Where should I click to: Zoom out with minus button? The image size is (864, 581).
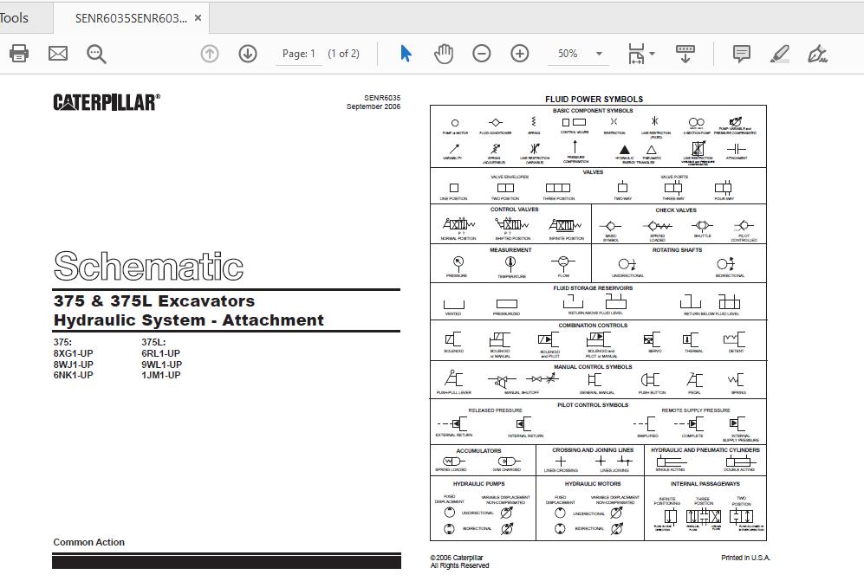(x=482, y=54)
